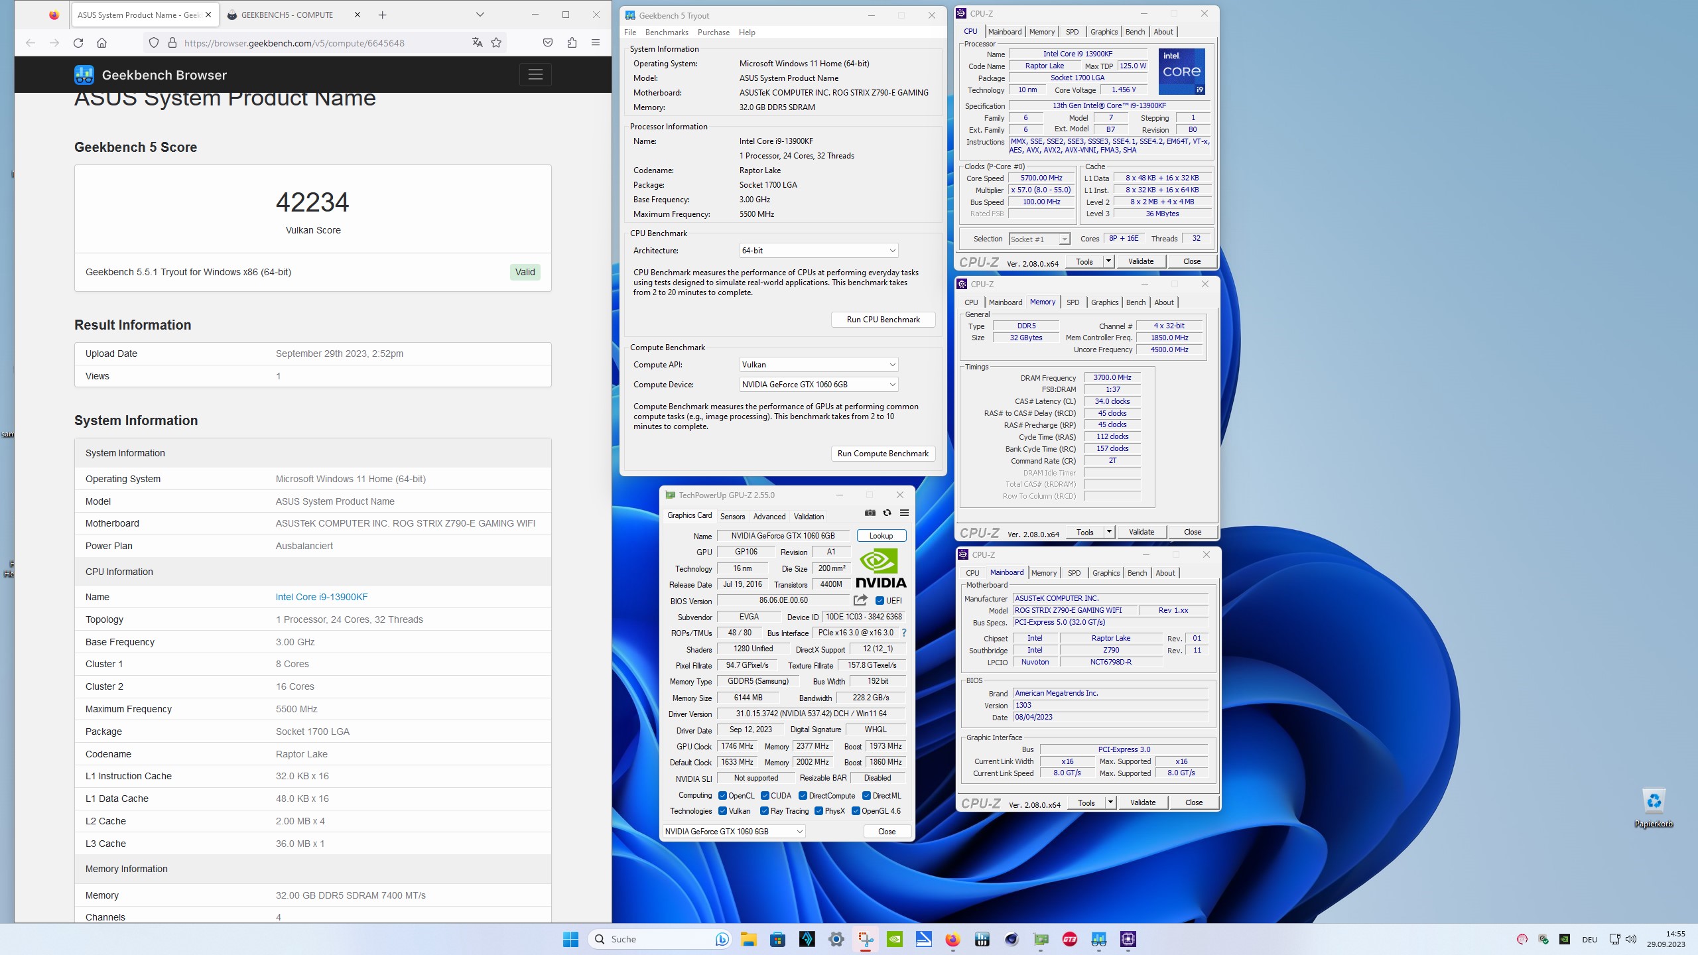Click the Lookup button in GPU-Z
The width and height of the screenshot is (1698, 955).
point(881,536)
